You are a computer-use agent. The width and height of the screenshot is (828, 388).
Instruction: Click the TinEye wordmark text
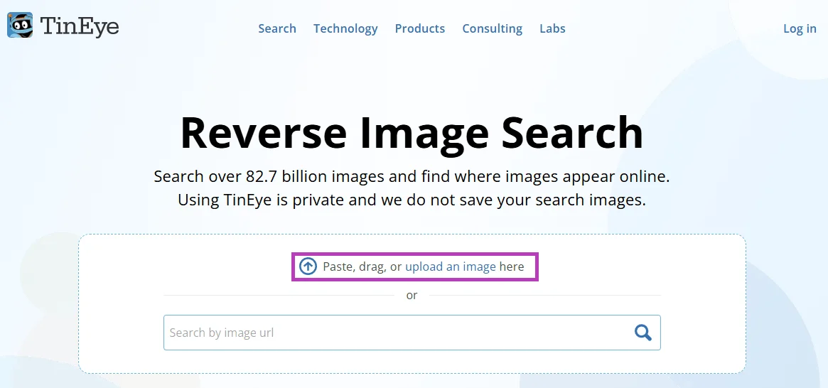click(79, 26)
